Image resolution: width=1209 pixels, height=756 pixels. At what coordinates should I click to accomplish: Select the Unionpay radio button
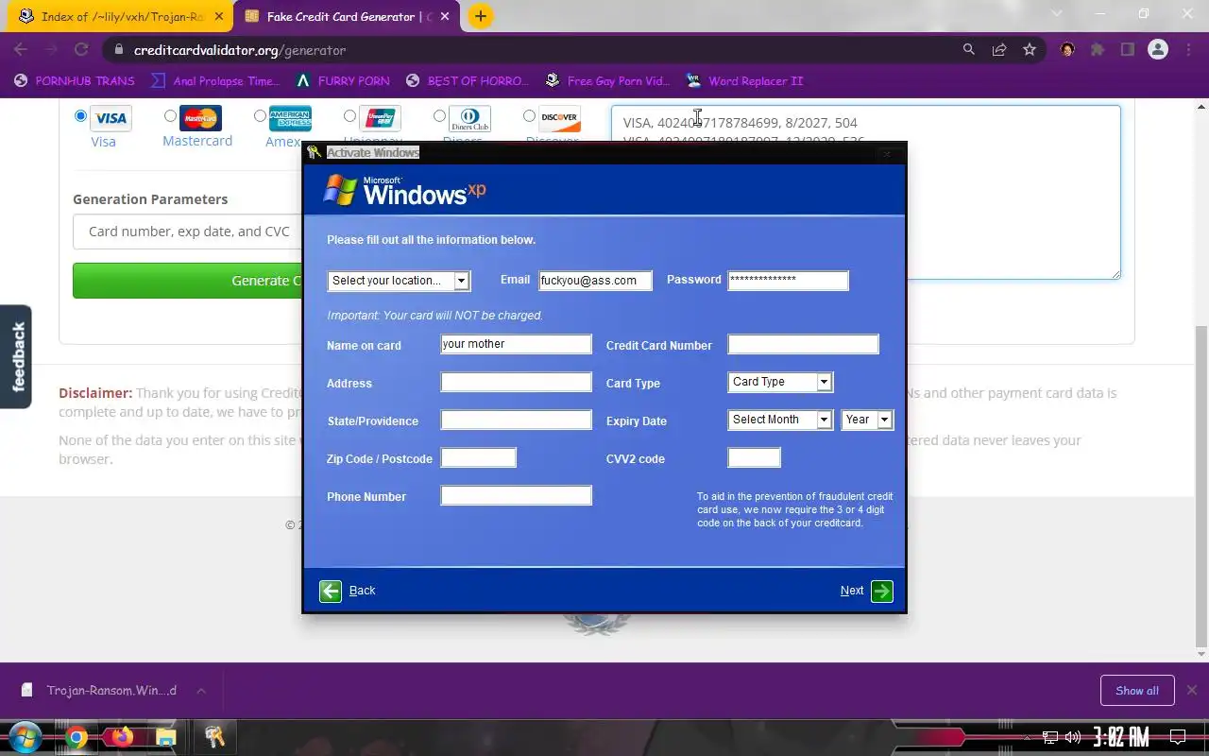(x=349, y=116)
